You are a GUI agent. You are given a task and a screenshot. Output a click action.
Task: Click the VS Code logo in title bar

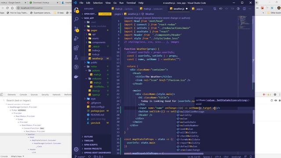(75, 3)
